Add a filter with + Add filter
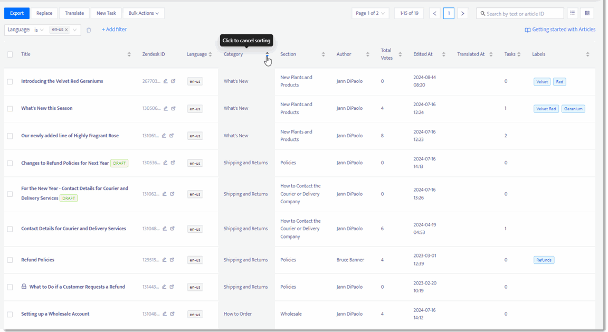This screenshot has height=332, width=608. [114, 30]
